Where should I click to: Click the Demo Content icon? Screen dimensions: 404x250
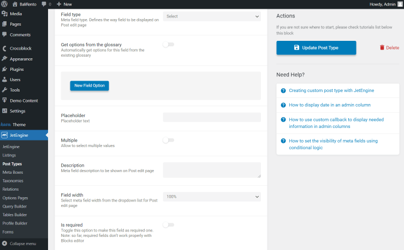pyautogui.click(x=4, y=100)
